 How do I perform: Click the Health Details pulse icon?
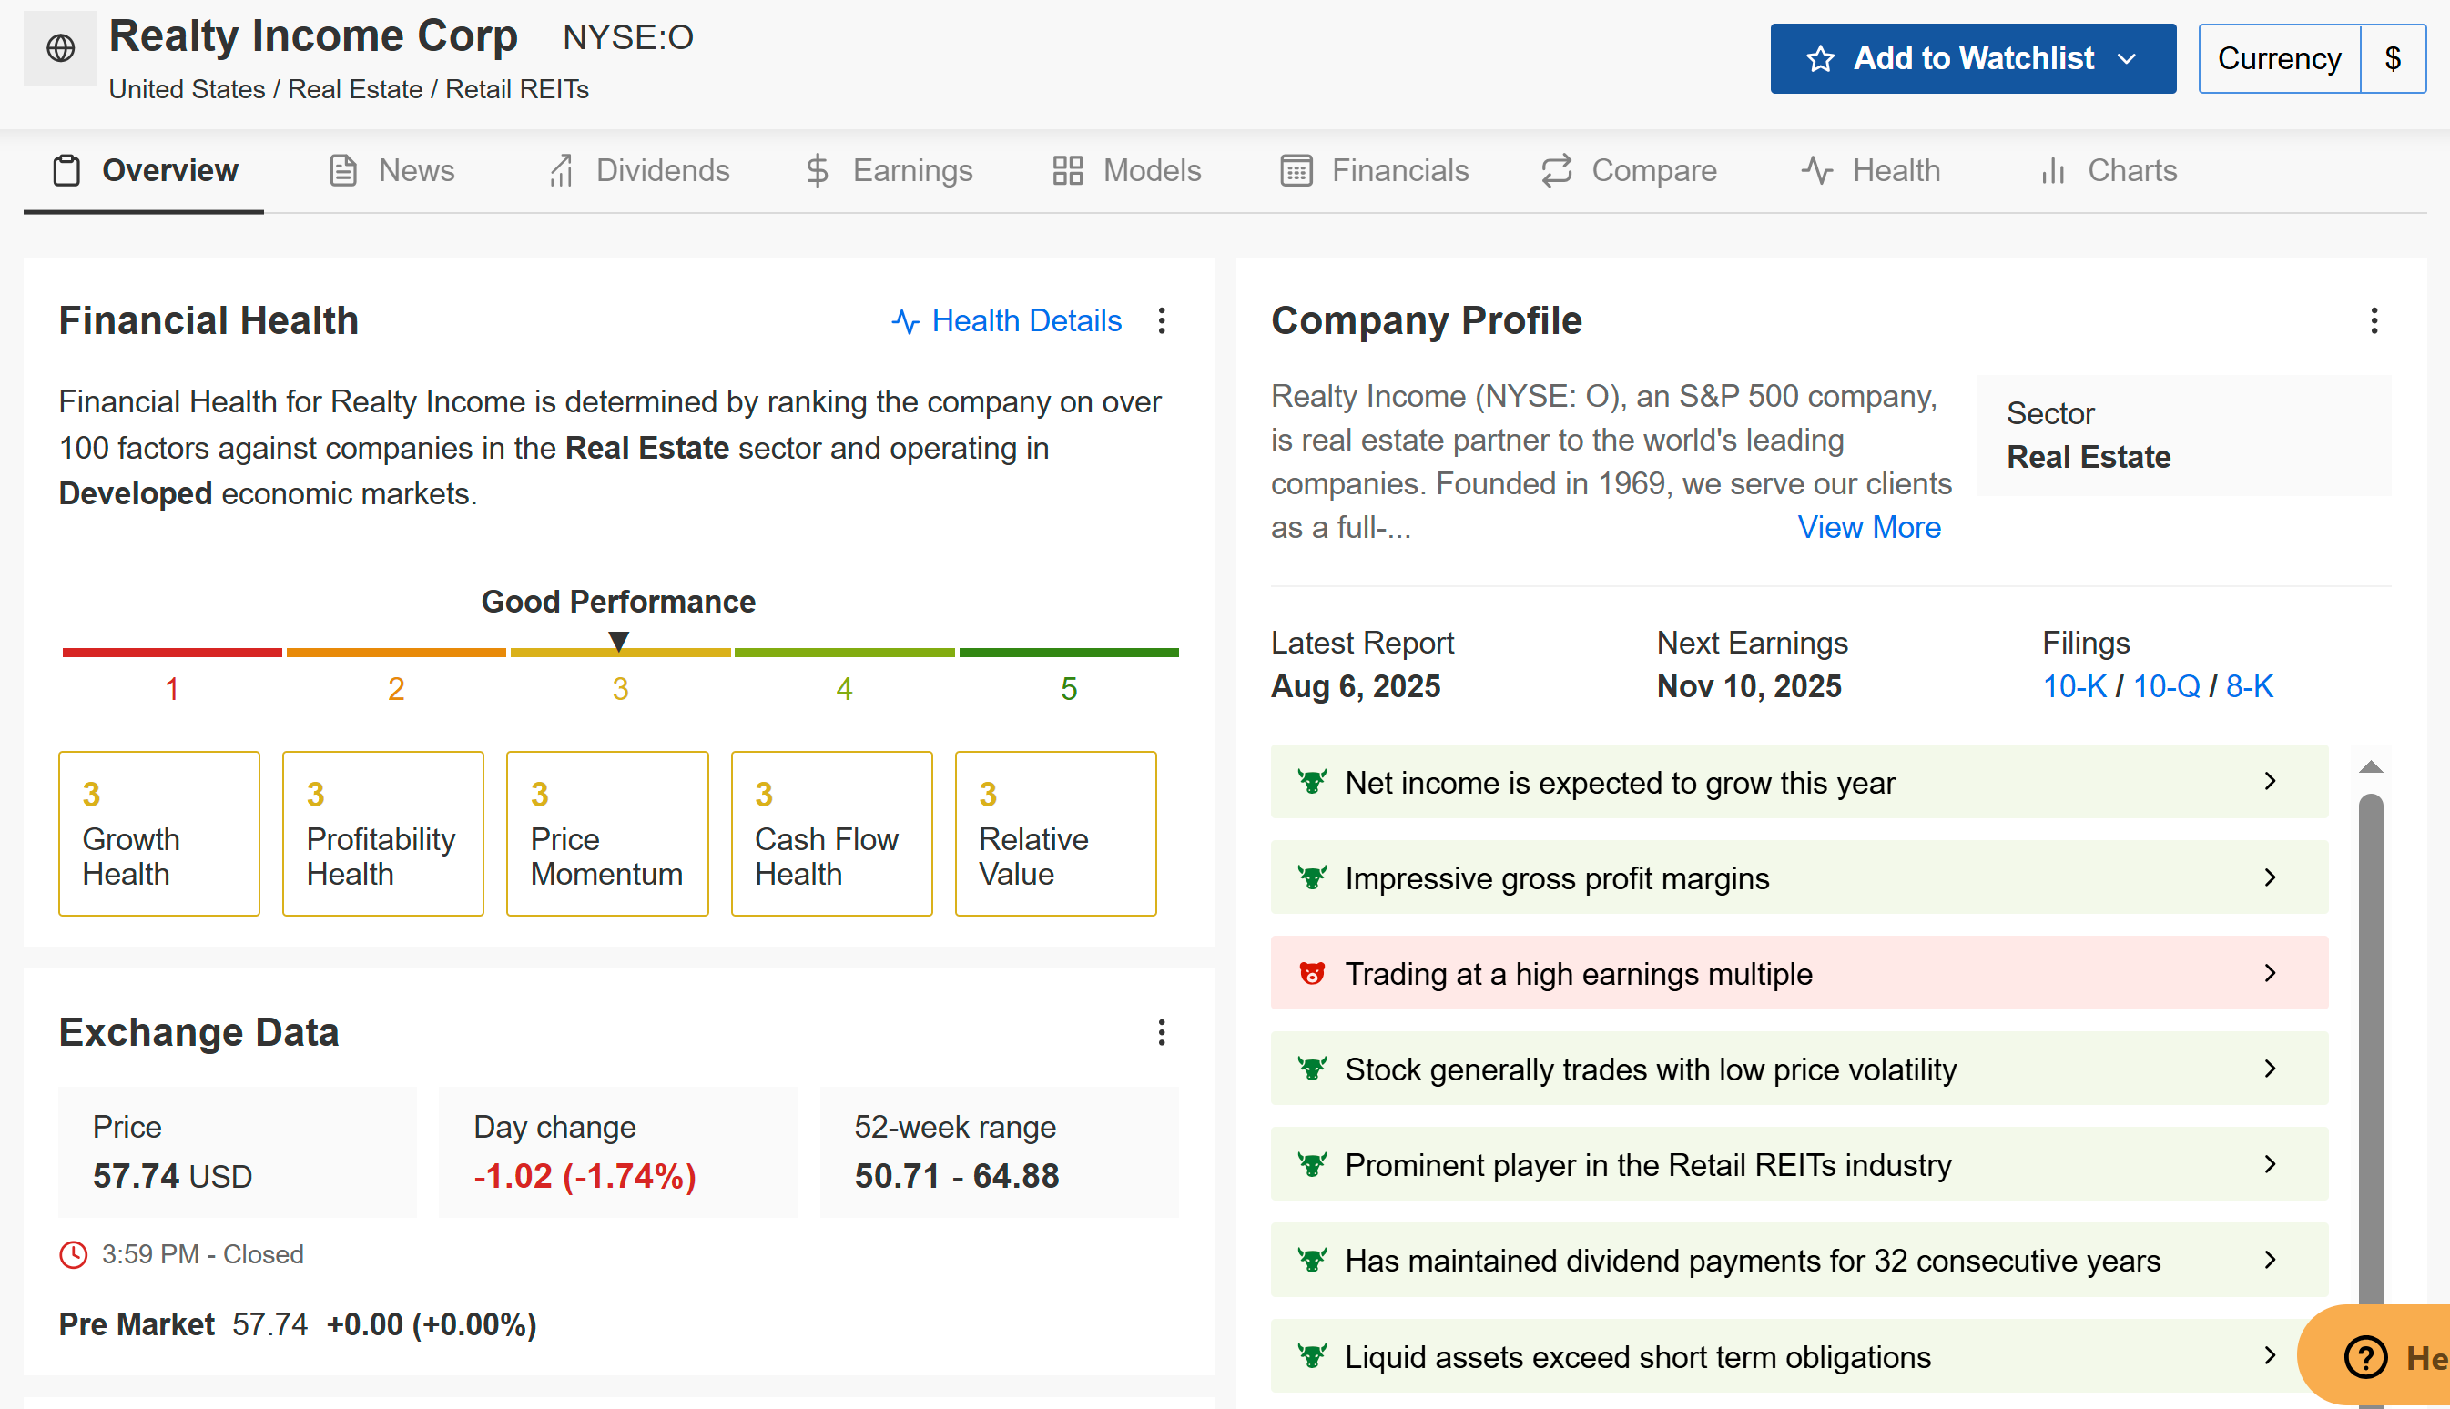click(905, 321)
